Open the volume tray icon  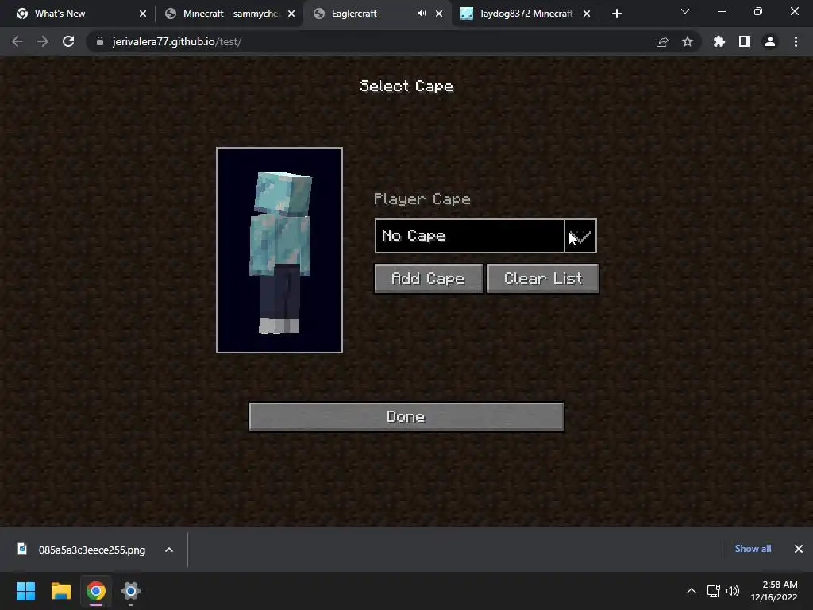[733, 591]
